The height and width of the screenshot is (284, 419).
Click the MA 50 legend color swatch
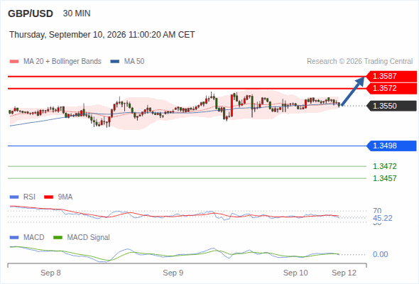(x=115, y=62)
